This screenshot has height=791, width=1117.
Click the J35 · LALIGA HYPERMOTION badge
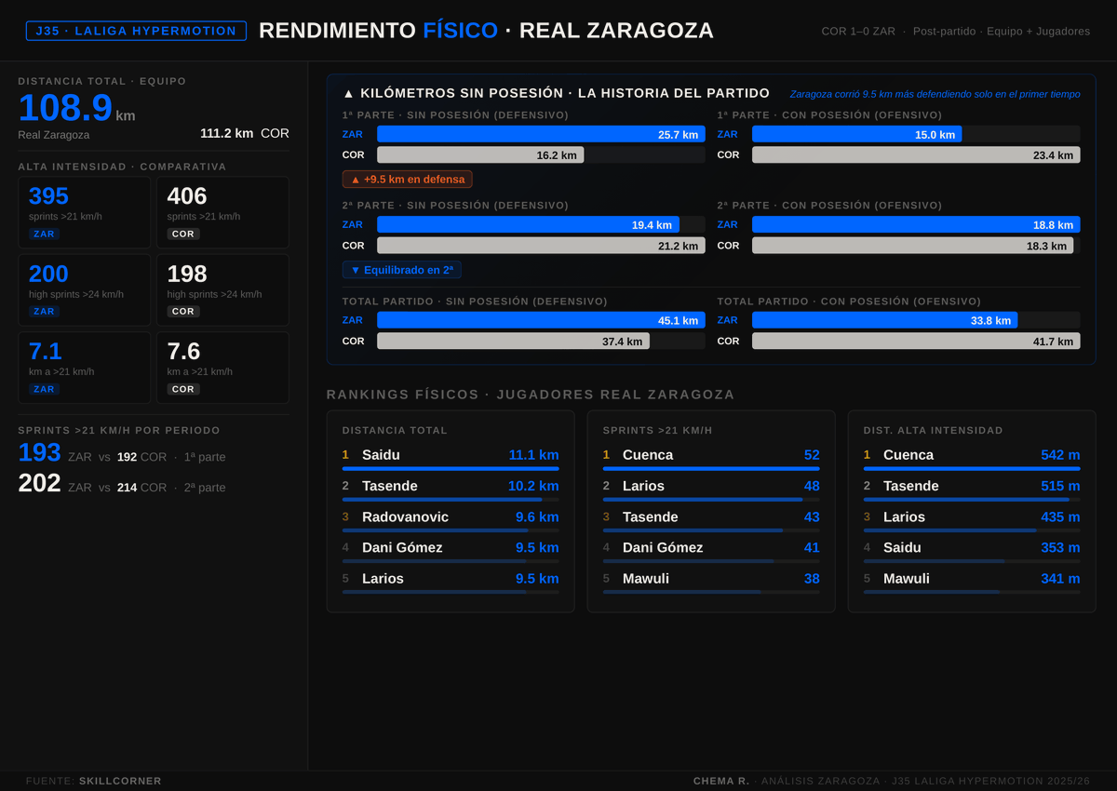[136, 31]
